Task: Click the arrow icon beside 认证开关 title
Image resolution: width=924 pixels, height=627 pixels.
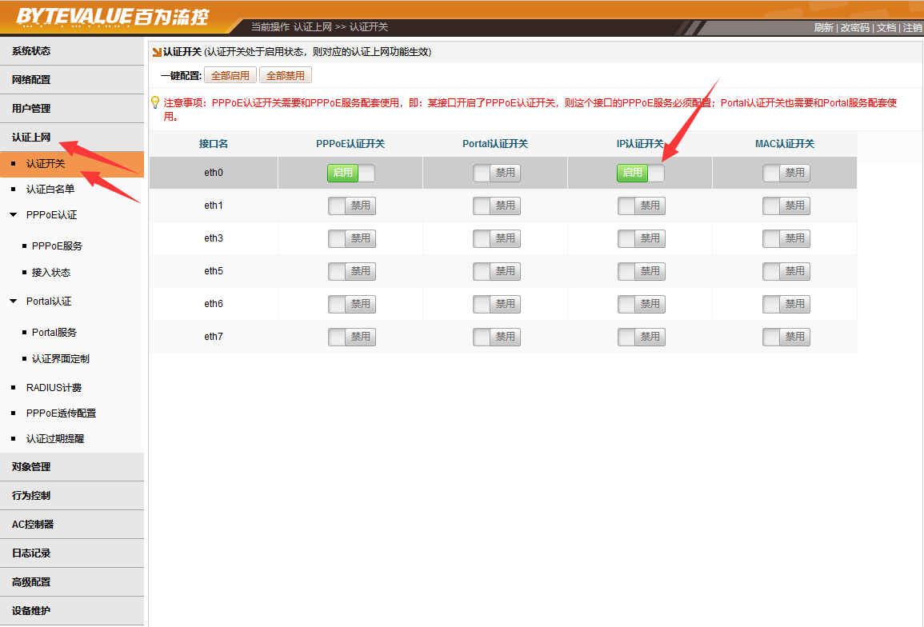Action: click(157, 52)
